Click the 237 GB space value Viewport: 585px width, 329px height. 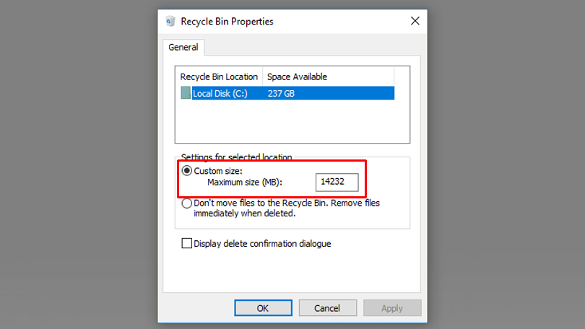280,93
